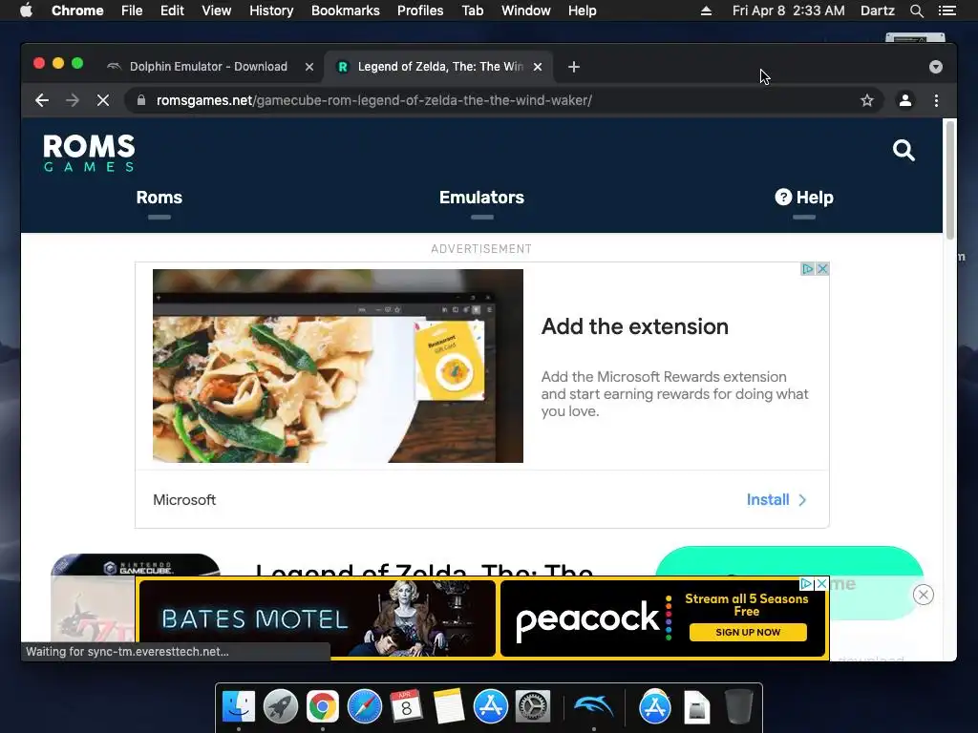The width and height of the screenshot is (978, 733).
Task: Dismiss the sticky banner with circled X
Action: tap(924, 595)
